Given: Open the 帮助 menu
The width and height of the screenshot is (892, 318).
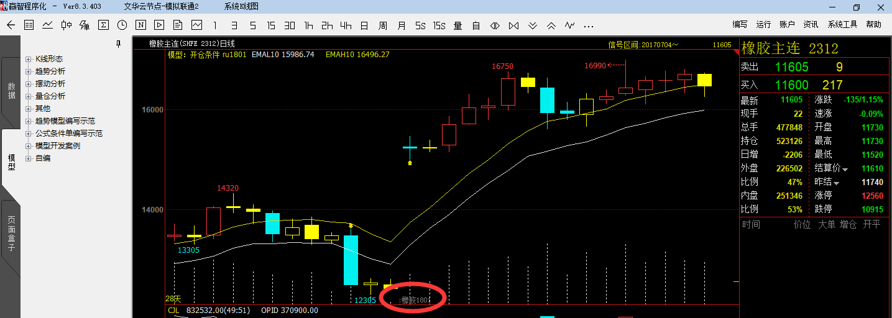Looking at the screenshot, I should pos(873,25).
